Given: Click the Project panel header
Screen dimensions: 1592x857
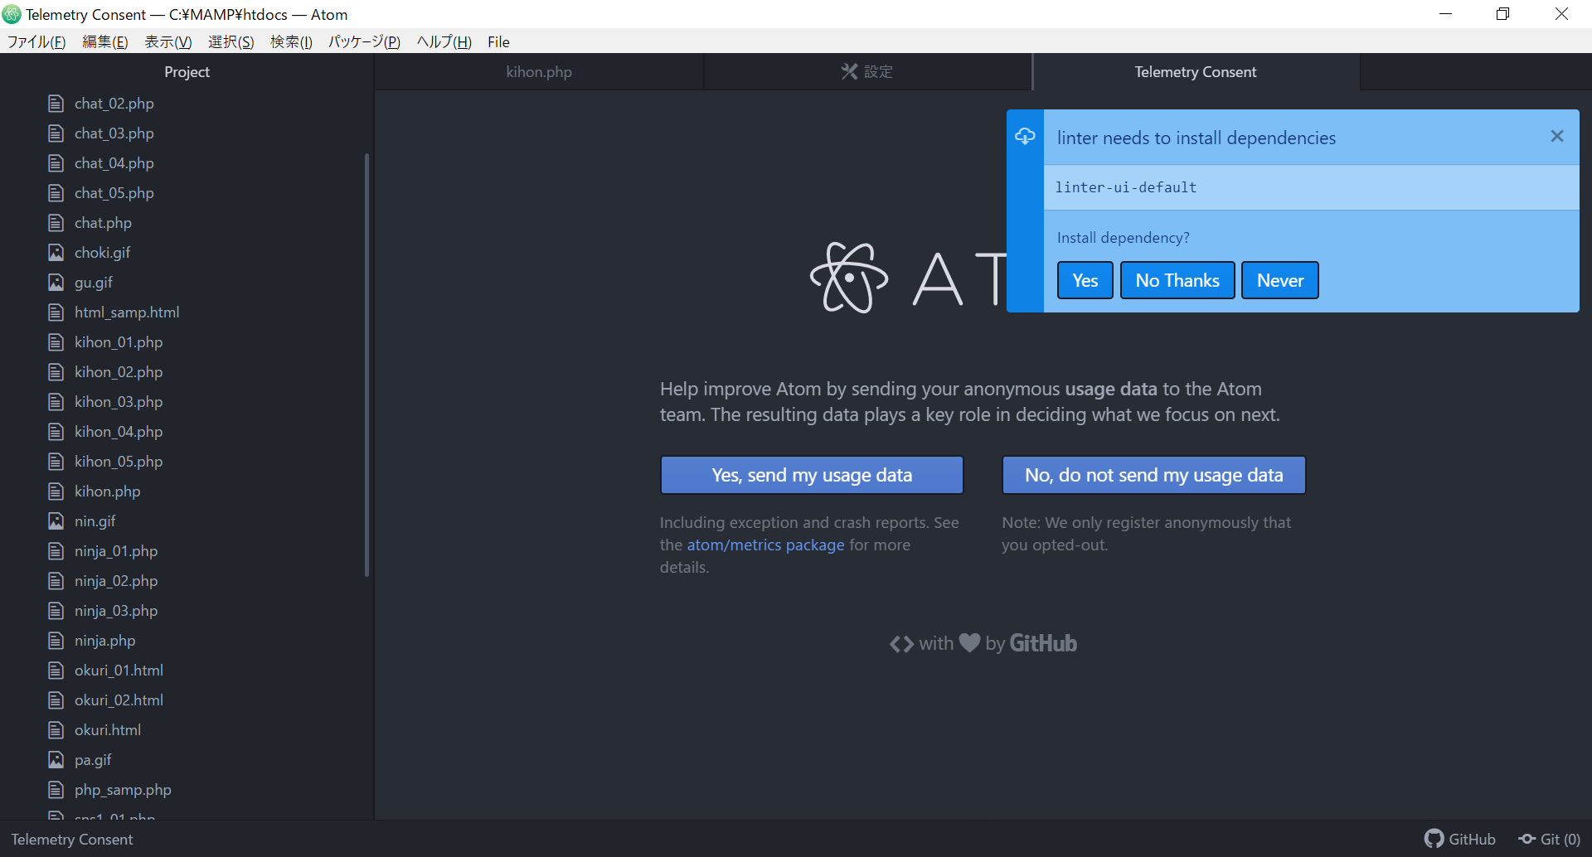Looking at the screenshot, I should pyautogui.click(x=187, y=72).
